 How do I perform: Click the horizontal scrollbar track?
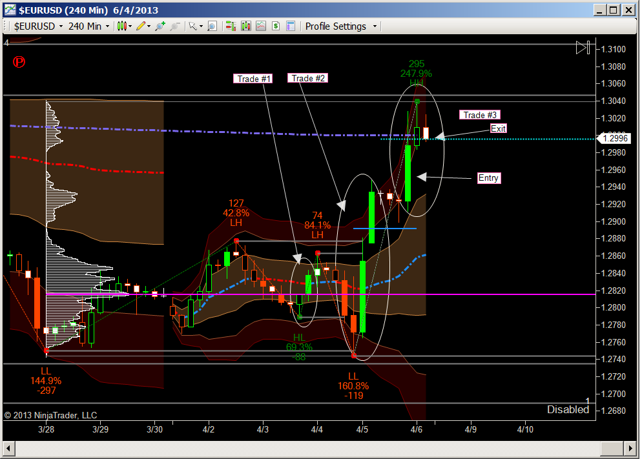coord(307,449)
